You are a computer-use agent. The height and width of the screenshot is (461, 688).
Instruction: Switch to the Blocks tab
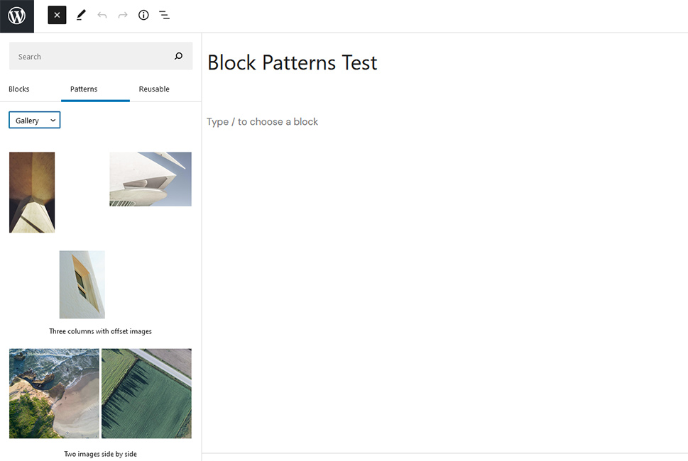pos(19,89)
